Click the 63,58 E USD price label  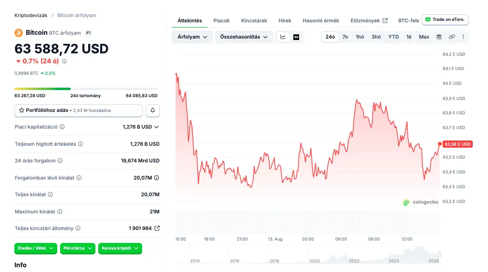click(457, 144)
